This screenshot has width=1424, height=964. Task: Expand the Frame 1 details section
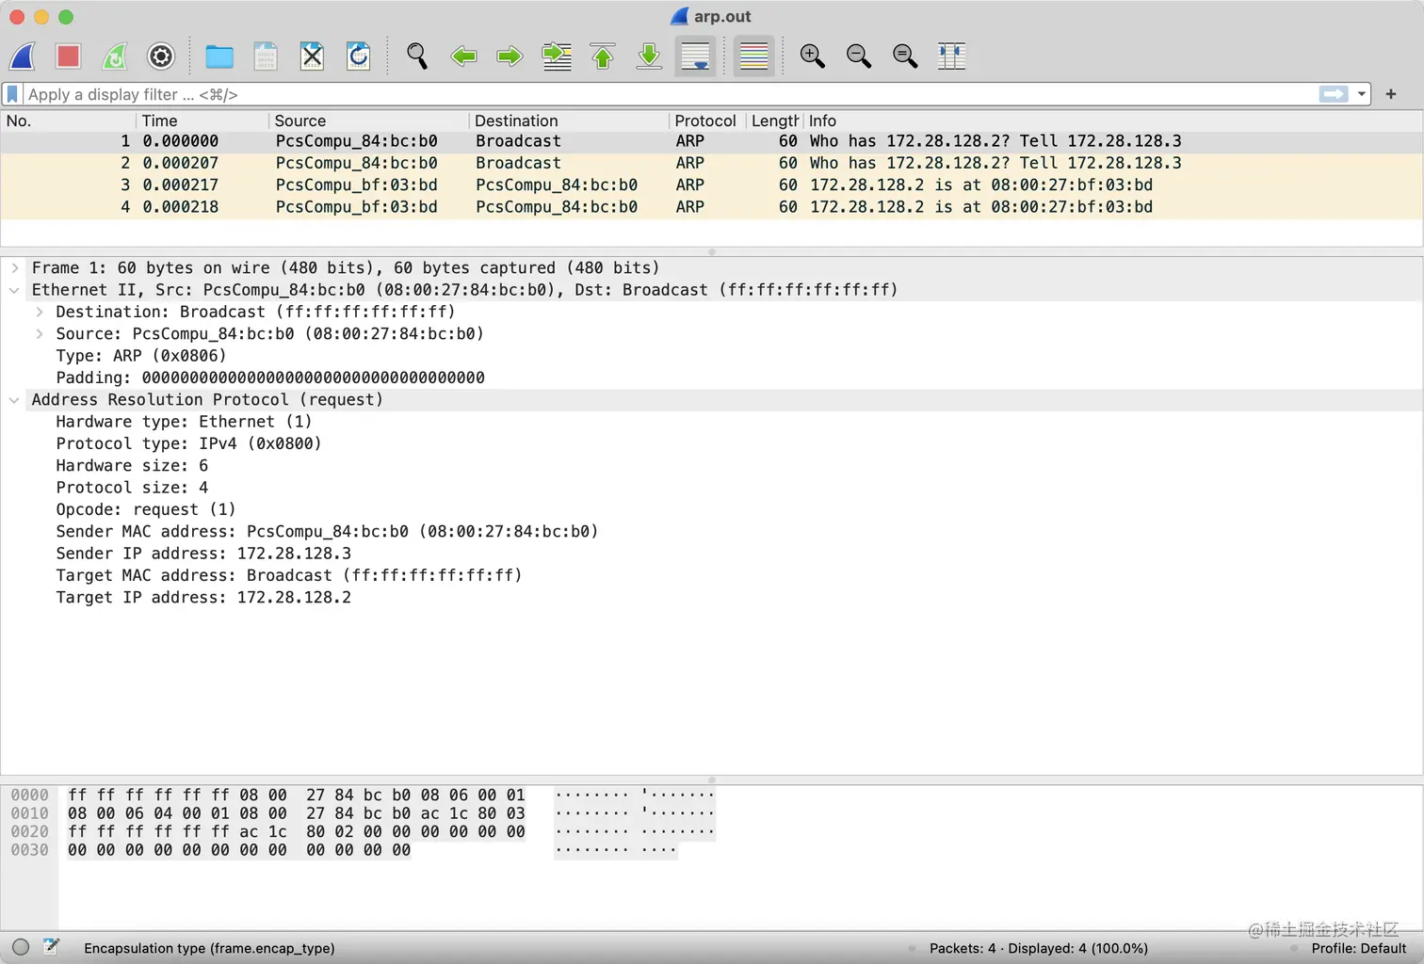(15, 268)
